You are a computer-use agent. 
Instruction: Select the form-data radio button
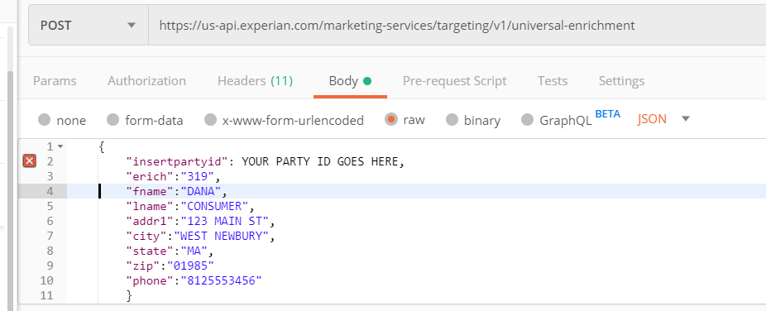tap(113, 120)
